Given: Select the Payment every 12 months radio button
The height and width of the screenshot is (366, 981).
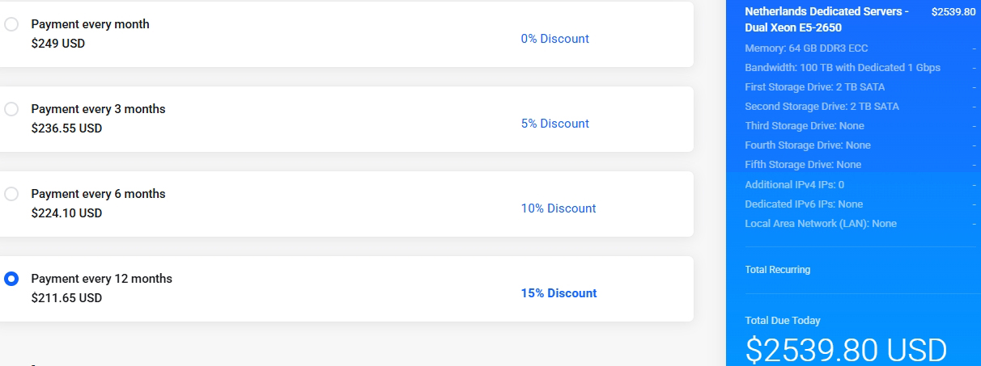Looking at the screenshot, I should 11,279.
